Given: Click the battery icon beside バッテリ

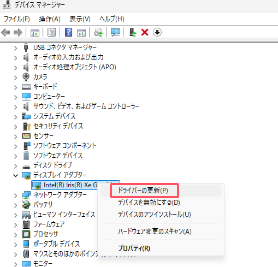Looking at the screenshot, I should [x=26, y=204].
